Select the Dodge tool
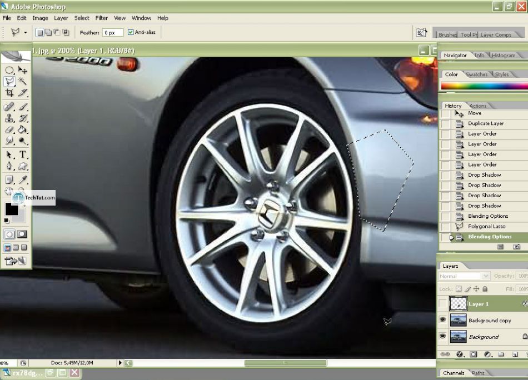 click(x=23, y=141)
